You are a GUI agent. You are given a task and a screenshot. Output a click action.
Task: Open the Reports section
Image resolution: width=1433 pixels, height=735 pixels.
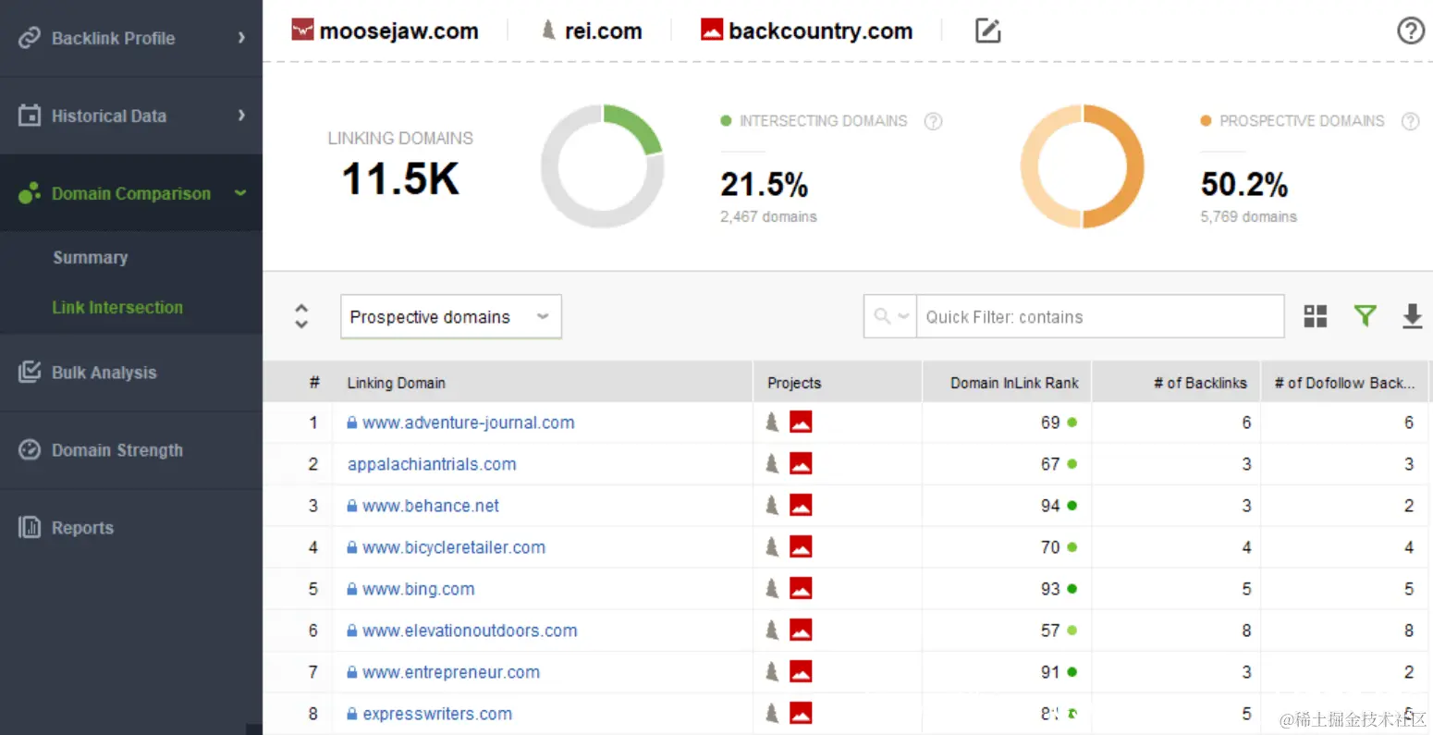coord(131,527)
